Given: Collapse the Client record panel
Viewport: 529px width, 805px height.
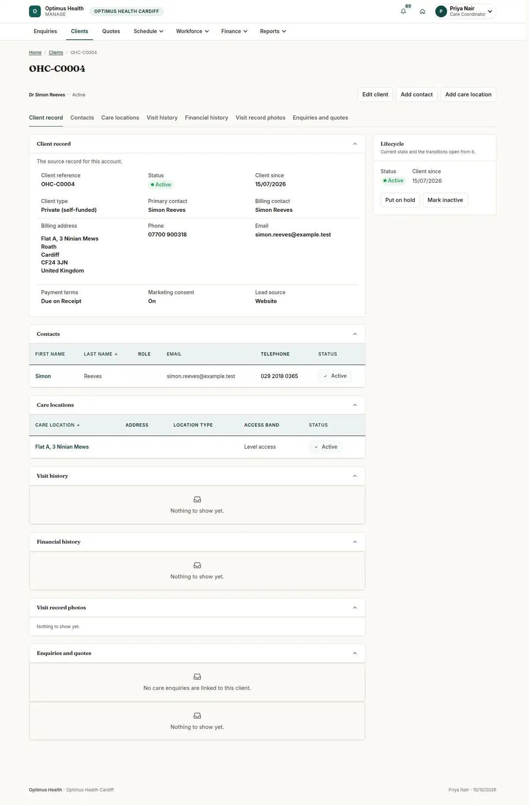Looking at the screenshot, I should pos(355,144).
